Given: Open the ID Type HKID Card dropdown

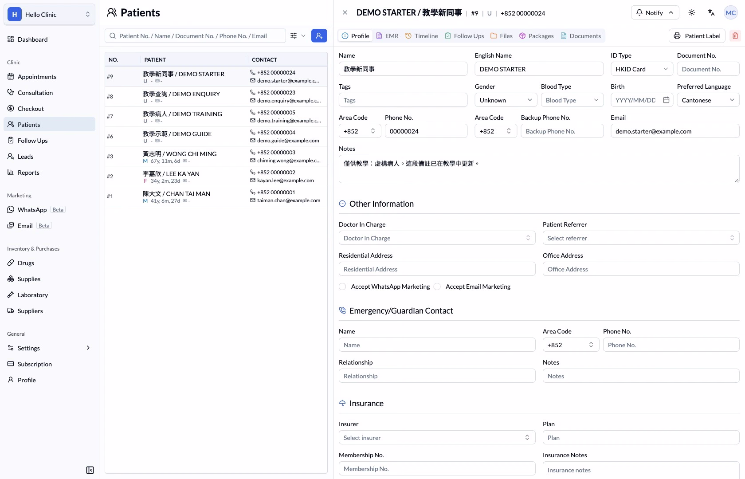Looking at the screenshot, I should [x=642, y=69].
